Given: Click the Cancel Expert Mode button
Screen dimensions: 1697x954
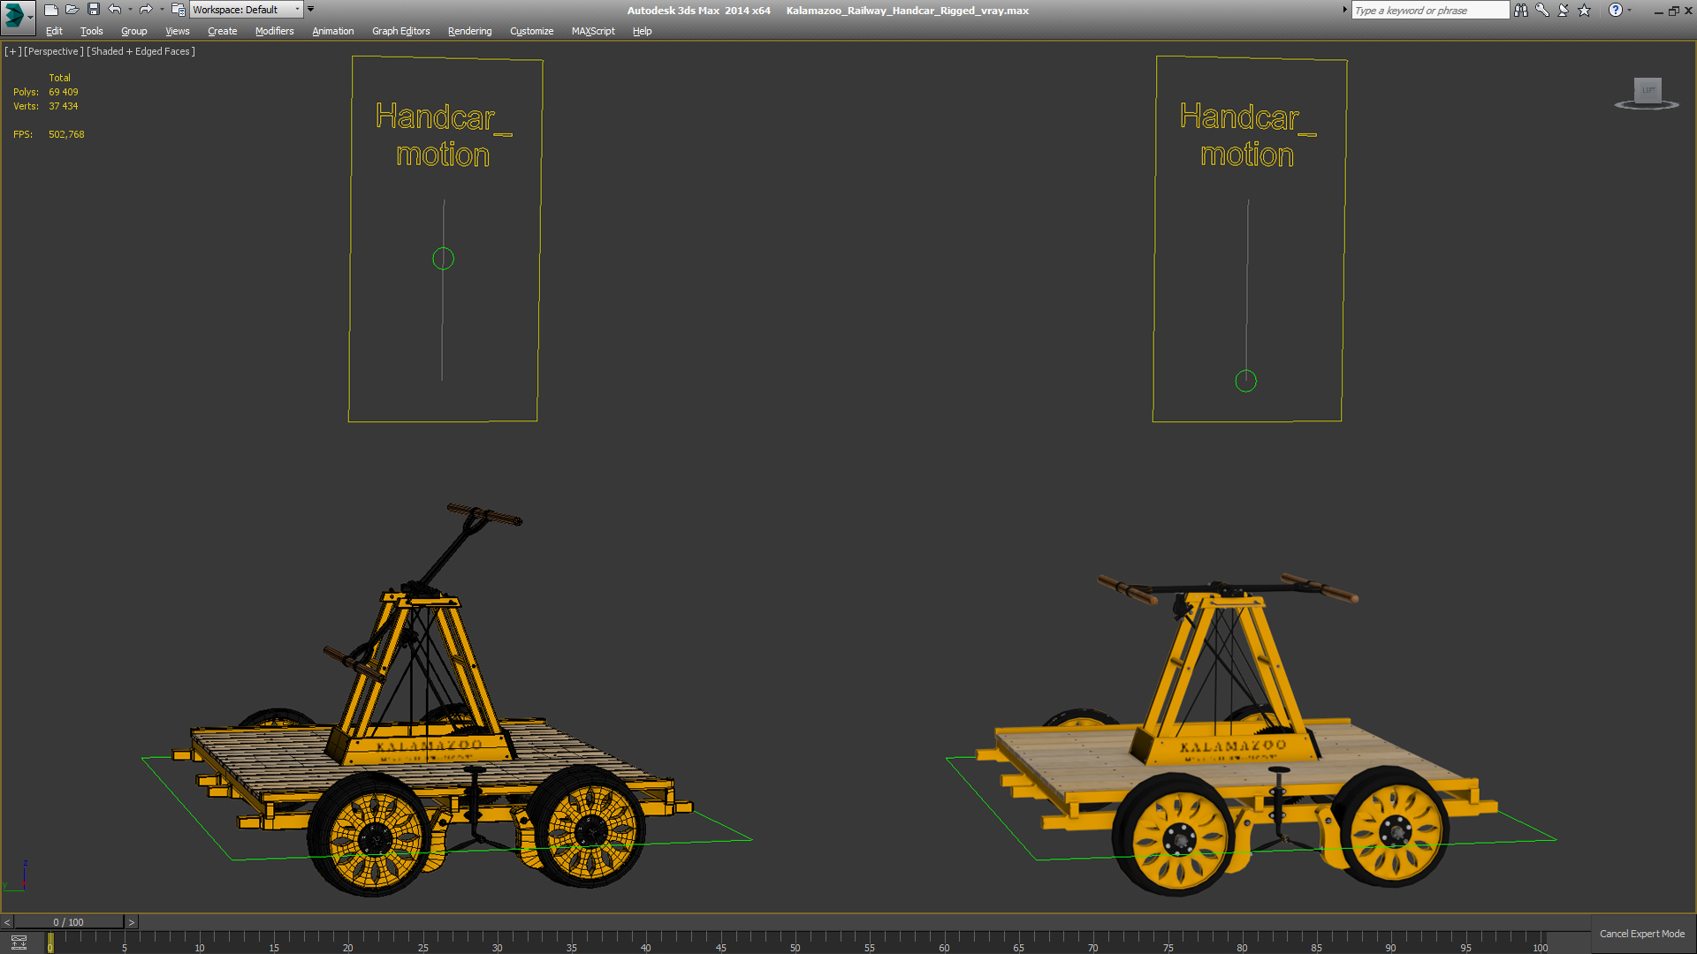Looking at the screenshot, I should click(1642, 934).
